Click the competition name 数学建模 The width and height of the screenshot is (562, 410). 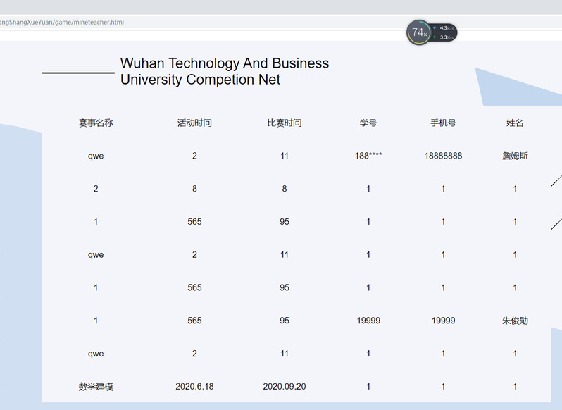tap(96, 387)
